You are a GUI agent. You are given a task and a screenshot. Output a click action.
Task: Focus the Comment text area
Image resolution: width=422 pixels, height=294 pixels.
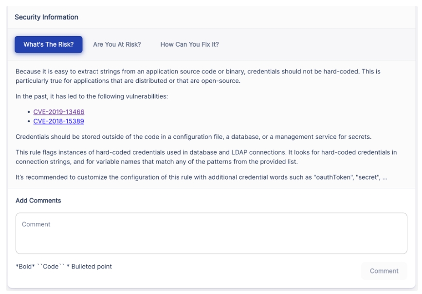click(211, 233)
